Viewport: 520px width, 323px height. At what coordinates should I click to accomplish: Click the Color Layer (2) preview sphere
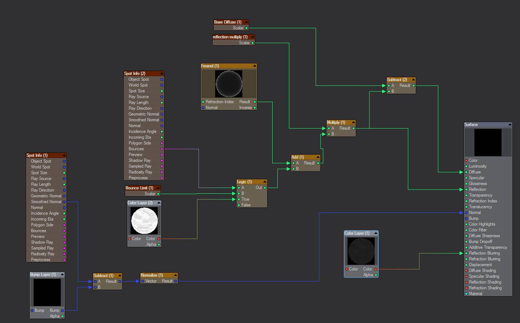pos(144,221)
